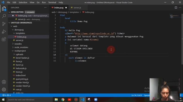This screenshot has width=183, height=102.
Task: Open the Run and Debug view
Action: pyautogui.click(x=4, y=31)
